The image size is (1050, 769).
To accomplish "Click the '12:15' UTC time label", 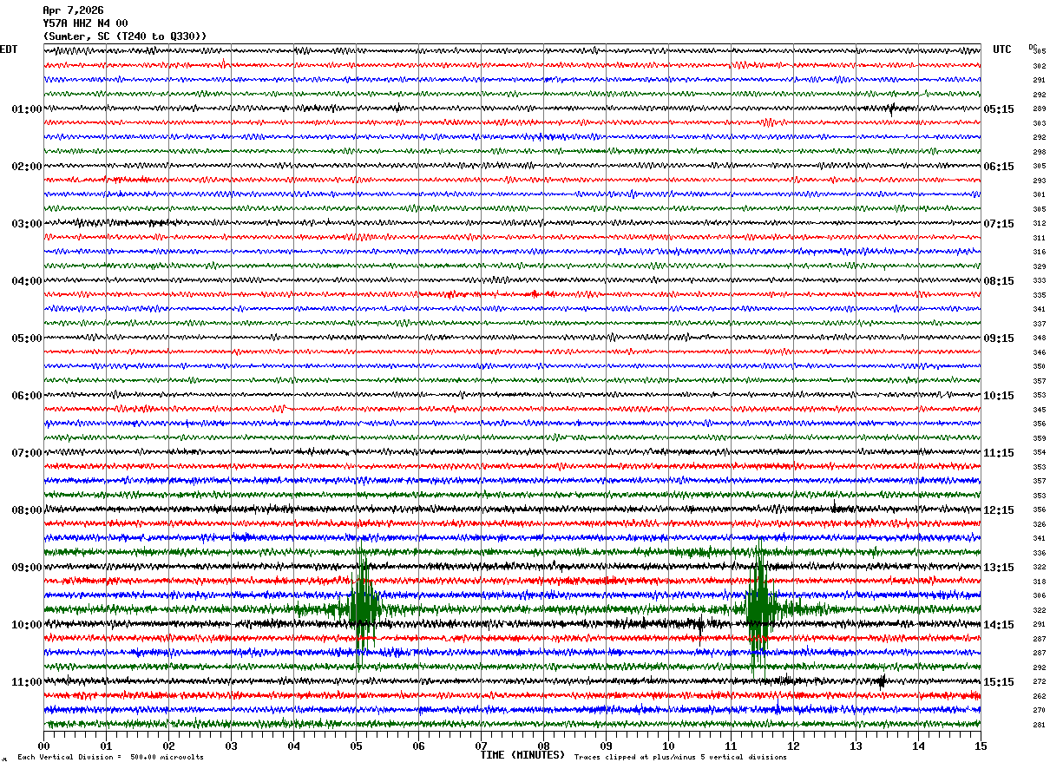I will pos(999,510).
